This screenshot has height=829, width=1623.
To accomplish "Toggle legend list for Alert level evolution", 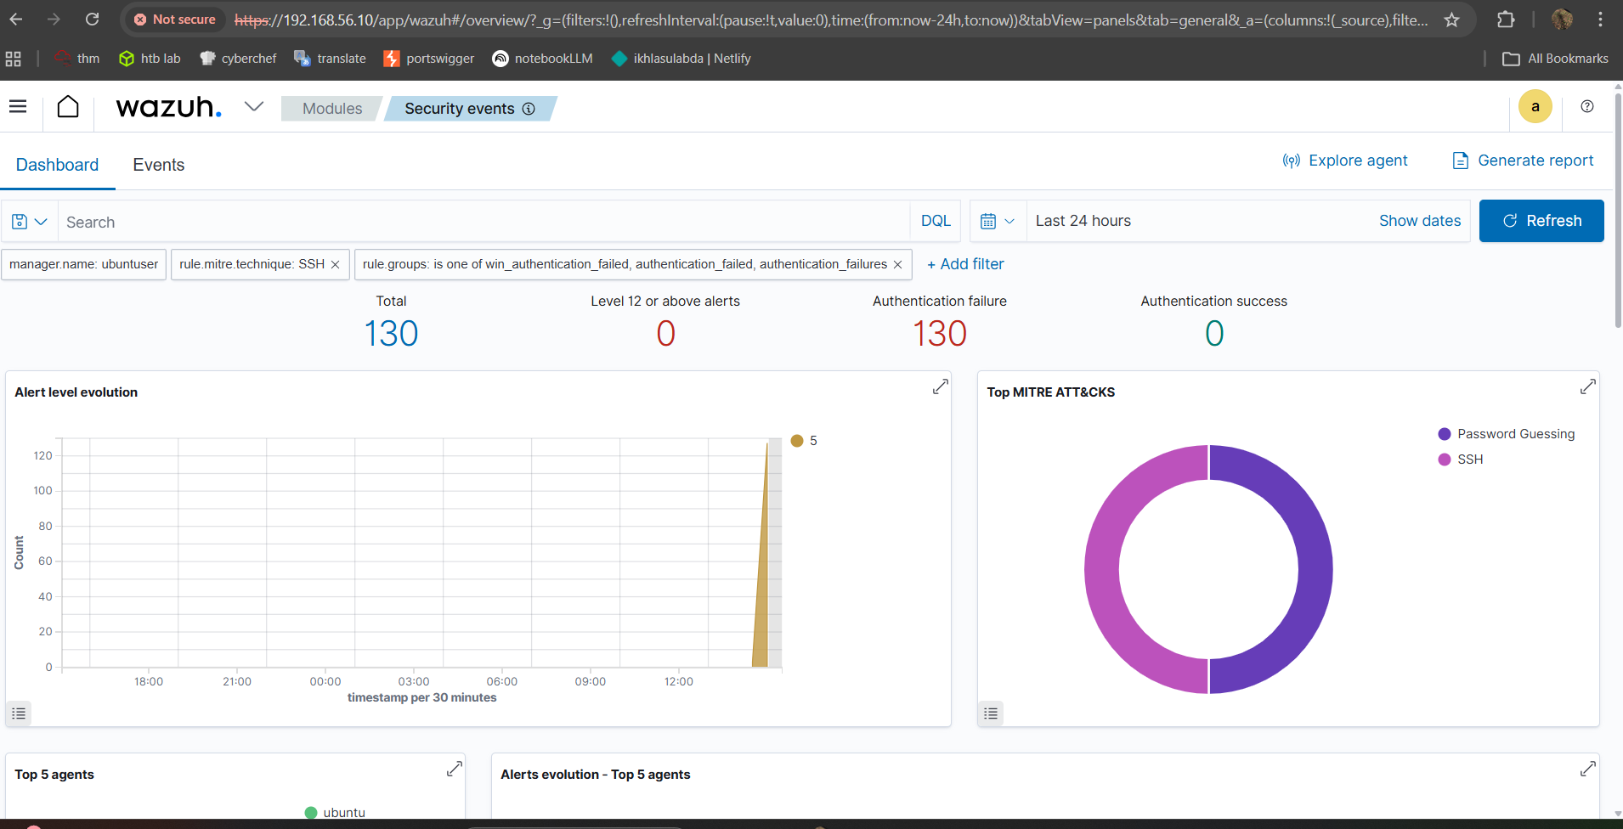I will pyautogui.click(x=19, y=713).
